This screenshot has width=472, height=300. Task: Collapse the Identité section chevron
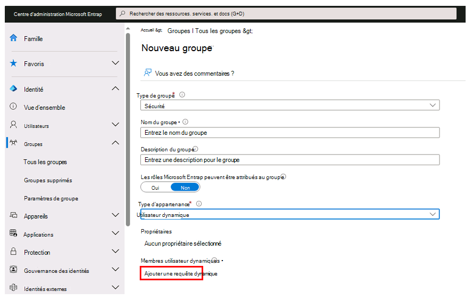tap(115, 88)
